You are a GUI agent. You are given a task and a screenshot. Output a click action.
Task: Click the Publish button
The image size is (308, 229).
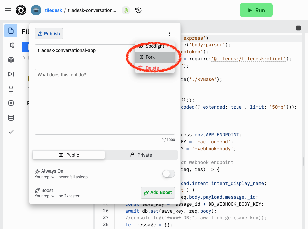pos(49,34)
